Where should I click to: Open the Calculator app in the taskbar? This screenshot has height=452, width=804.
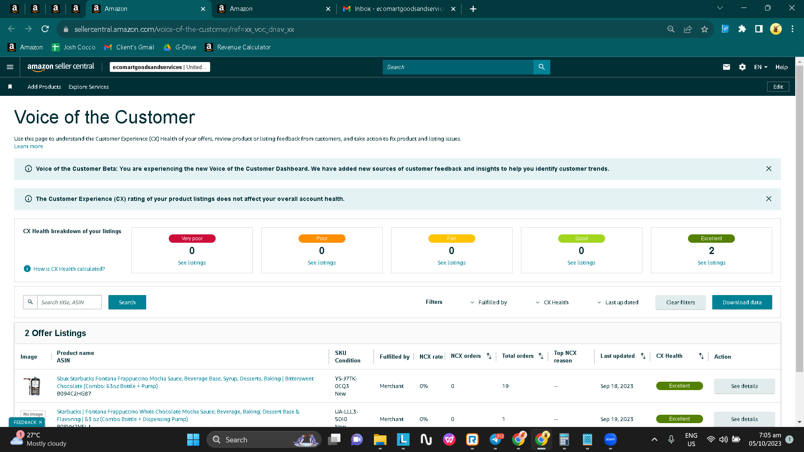coord(564,439)
